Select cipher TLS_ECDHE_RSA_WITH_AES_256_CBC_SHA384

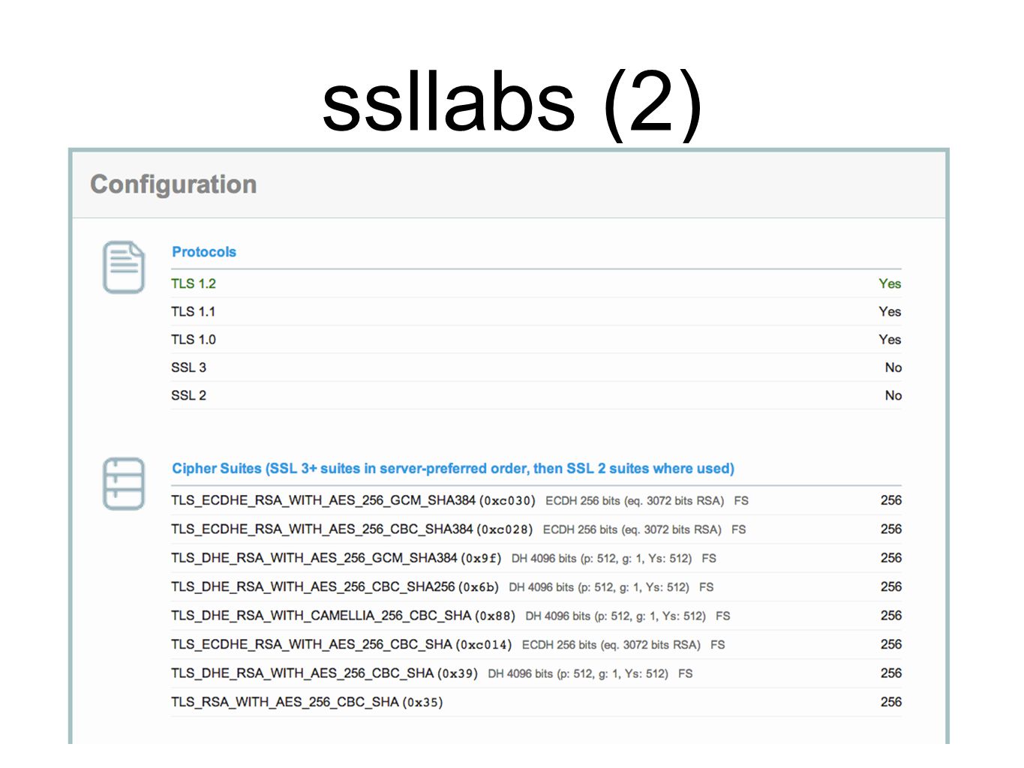click(536, 529)
